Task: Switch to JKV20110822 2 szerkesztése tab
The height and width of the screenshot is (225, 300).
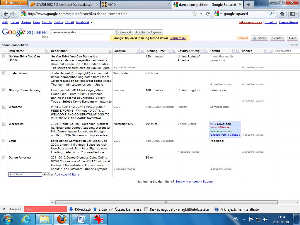Action: point(64,4)
